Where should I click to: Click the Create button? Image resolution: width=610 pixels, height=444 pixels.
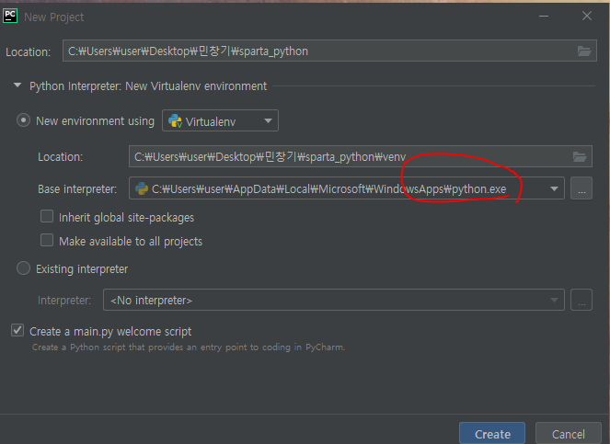point(492,433)
